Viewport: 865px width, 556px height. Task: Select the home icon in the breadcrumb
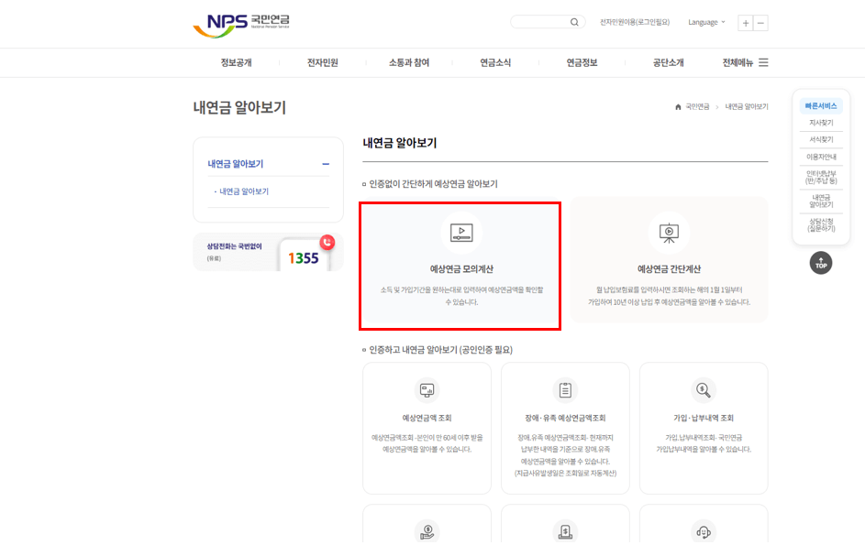point(676,106)
